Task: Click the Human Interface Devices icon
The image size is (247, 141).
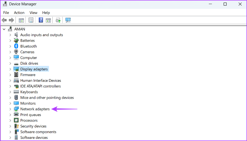Action: click(16, 81)
